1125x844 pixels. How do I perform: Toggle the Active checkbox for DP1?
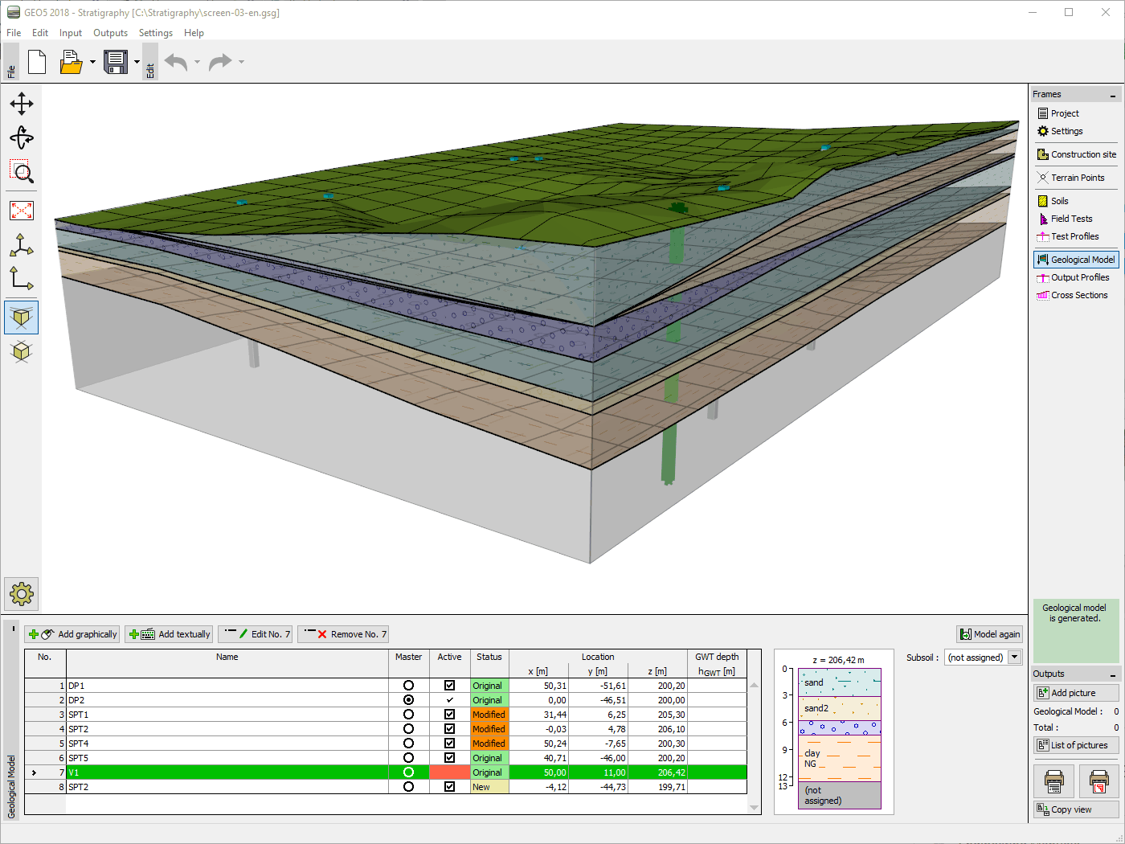point(449,686)
